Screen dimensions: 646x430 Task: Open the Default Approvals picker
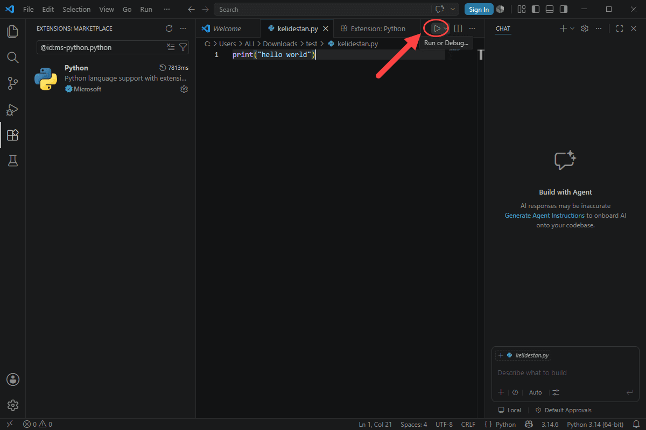point(563,410)
